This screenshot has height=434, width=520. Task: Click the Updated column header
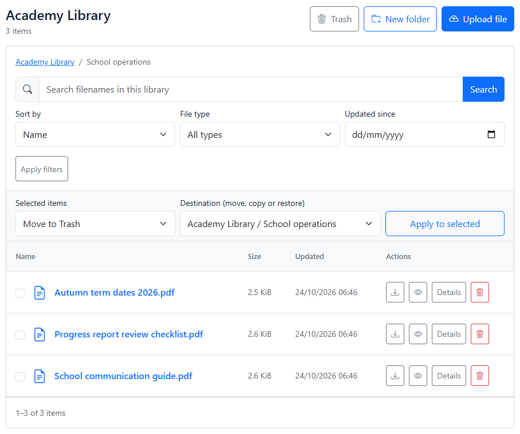[x=309, y=257]
